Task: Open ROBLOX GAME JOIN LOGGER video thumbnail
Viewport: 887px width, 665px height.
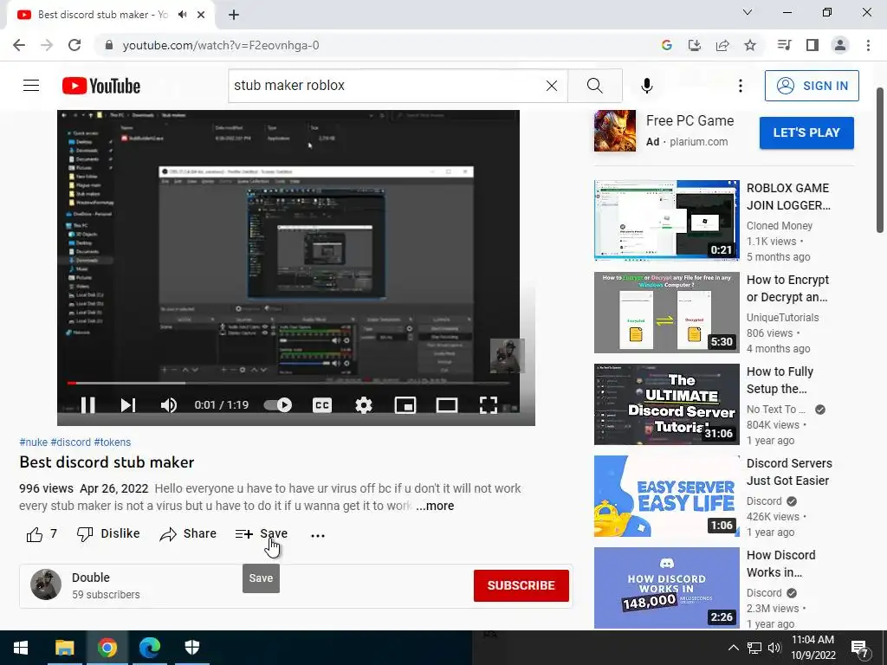Action: pos(666,220)
